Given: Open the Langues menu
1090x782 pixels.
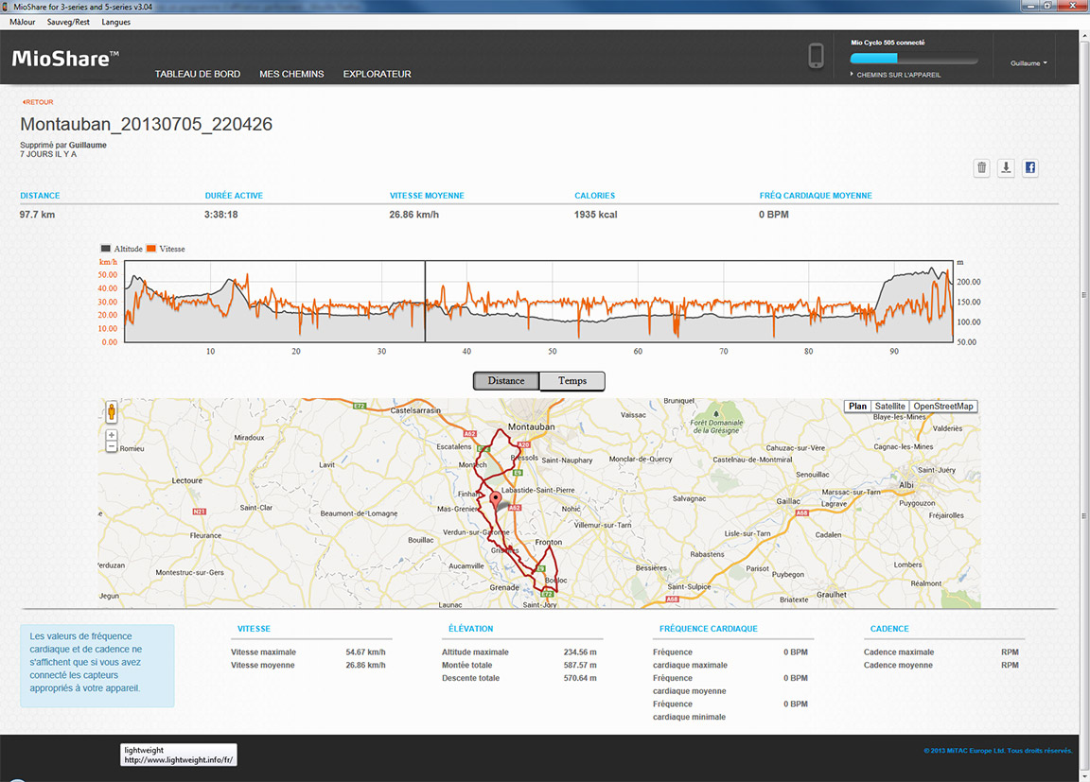Looking at the screenshot, I should tap(116, 22).
